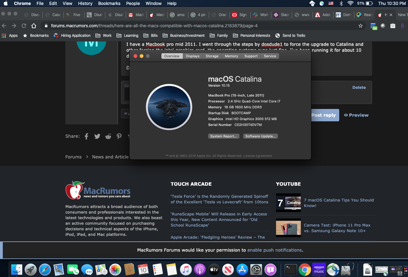Select Overview tab in About This Mac
Image resolution: width=408 pixels, height=277 pixels.
point(172,56)
